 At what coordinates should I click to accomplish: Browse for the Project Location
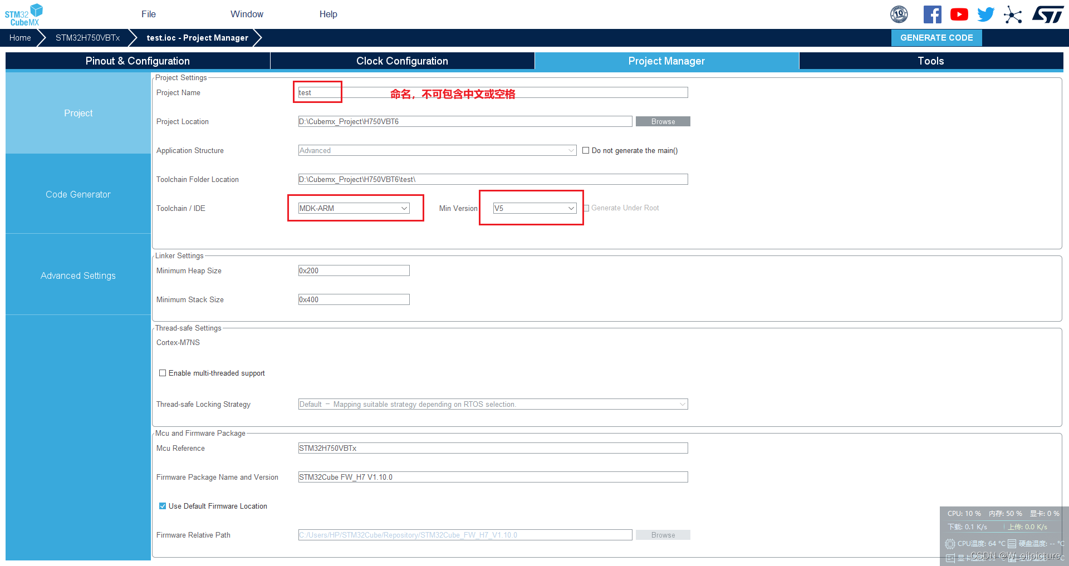663,121
